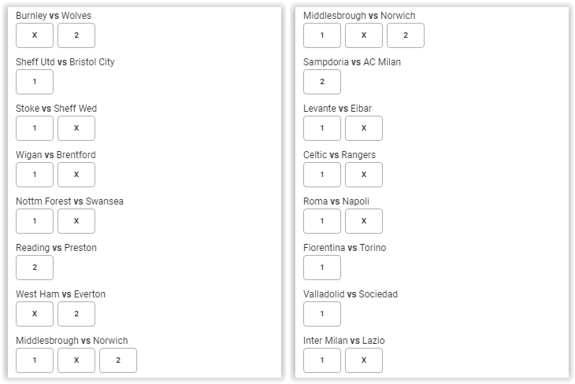The height and width of the screenshot is (384, 575).
Task: Pick 2 for West Ham vs Everton
Action: tap(76, 314)
